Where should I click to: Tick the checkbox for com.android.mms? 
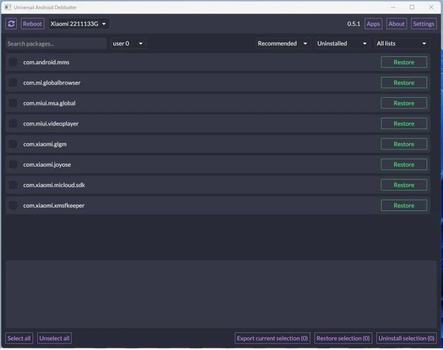[x=13, y=62]
